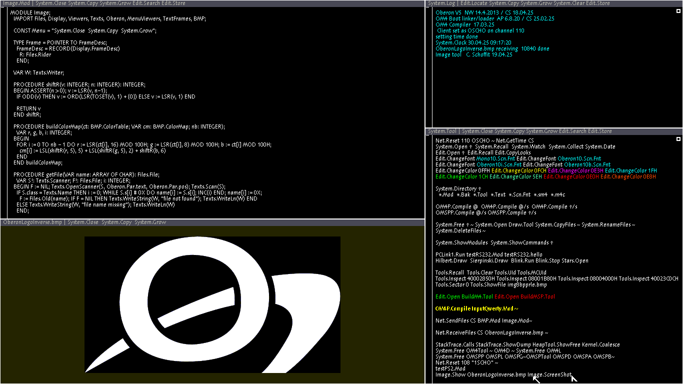This screenshot has height=384, width=683.
Task: Run the System.ShowModules command
Action: (461, 243)
